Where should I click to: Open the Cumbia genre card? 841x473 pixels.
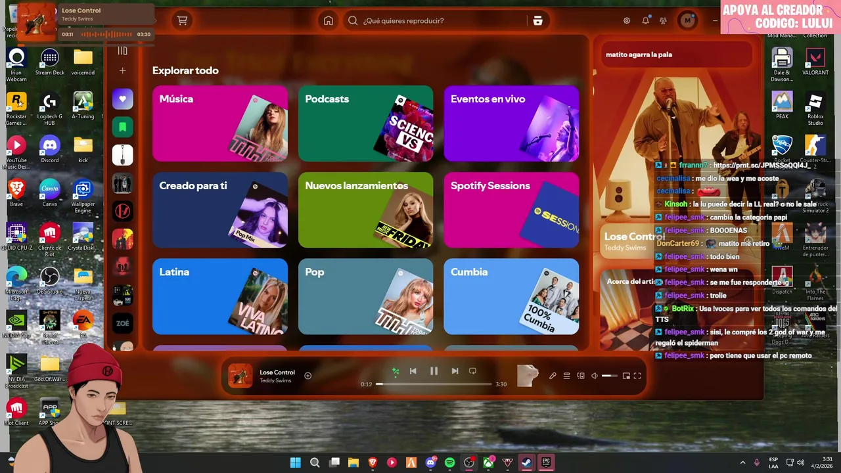coord(511,296)
